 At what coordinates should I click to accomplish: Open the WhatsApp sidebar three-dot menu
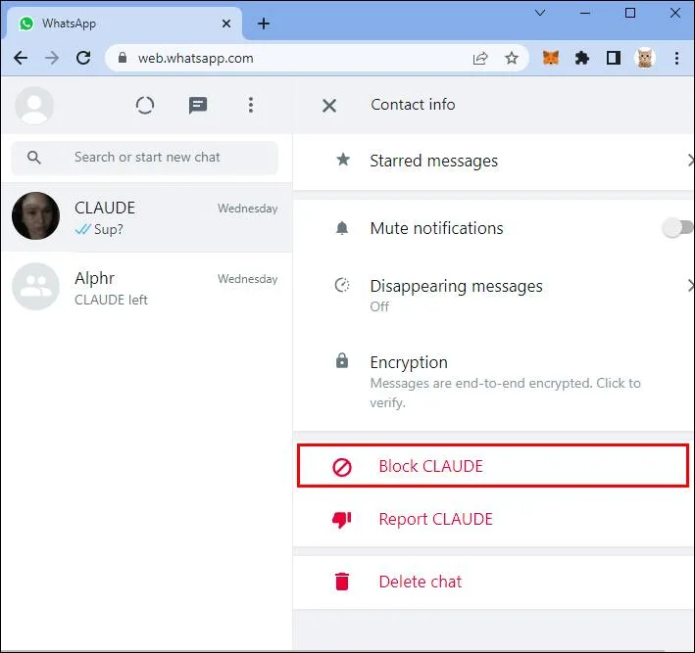tap(251, 106)
